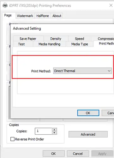This screenshot has width=114, height=158.
Task: Open the Print Method dropdown
Action: (82, 71)
